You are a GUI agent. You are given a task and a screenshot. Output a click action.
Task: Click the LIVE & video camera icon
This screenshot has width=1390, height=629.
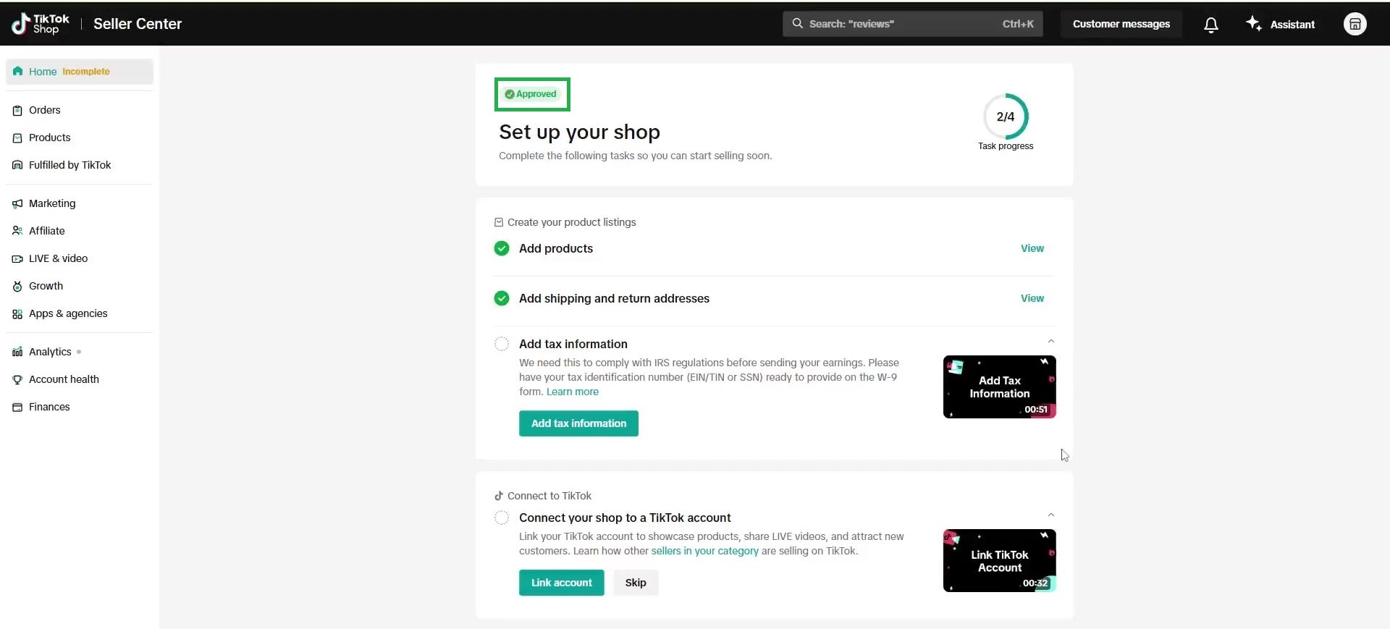pos(17,259)
